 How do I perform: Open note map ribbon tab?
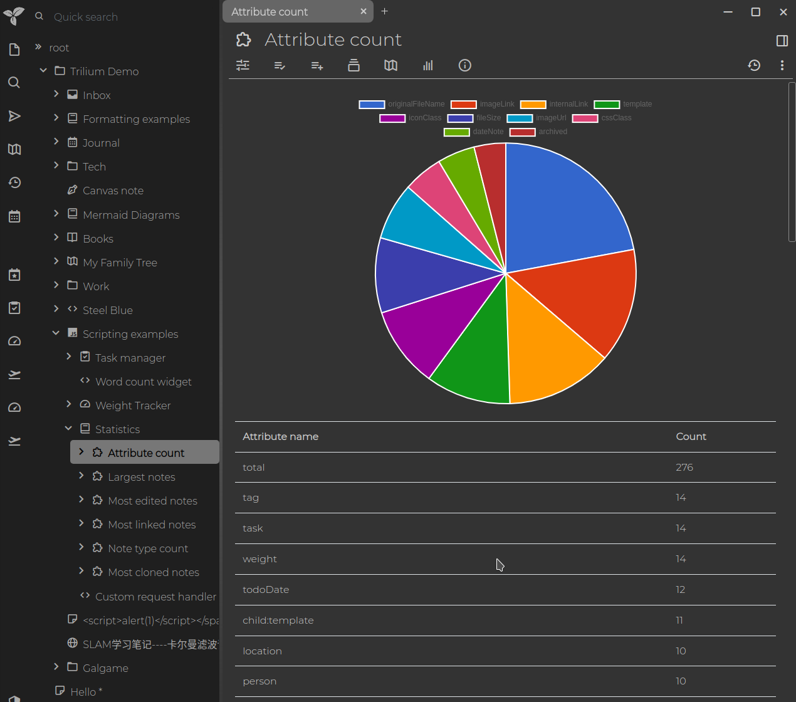390,65
